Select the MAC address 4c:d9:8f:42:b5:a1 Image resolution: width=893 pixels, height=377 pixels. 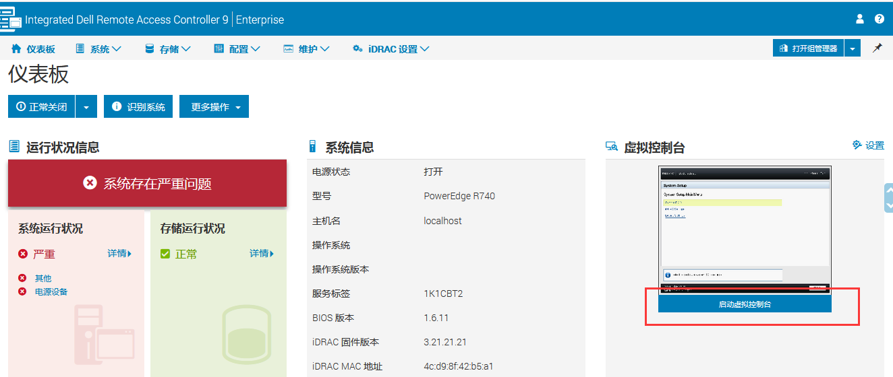click(x=459, y=366)
